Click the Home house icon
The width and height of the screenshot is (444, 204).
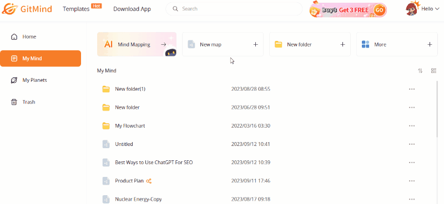(x=14, y=37)
